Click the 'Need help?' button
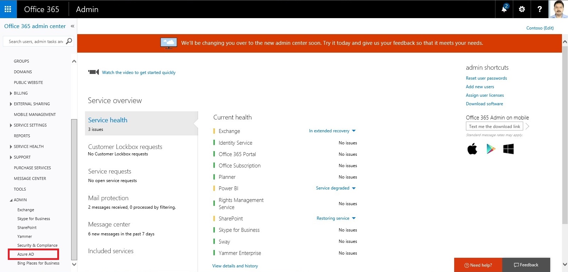 click(x=478, y=265)
